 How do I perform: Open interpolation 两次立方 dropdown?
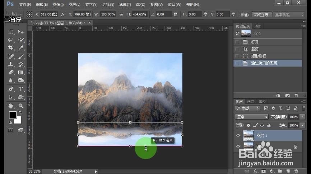[262, 15]
